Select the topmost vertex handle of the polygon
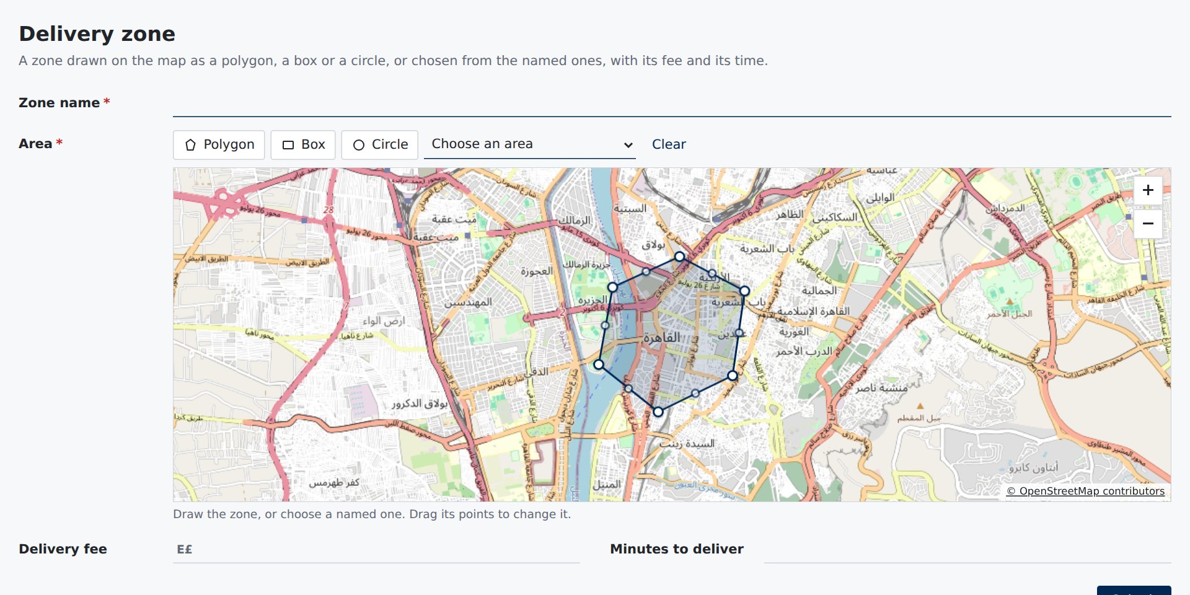 coord(680,256)
